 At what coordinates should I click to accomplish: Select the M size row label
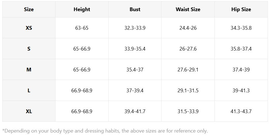(x=29, y=70)
